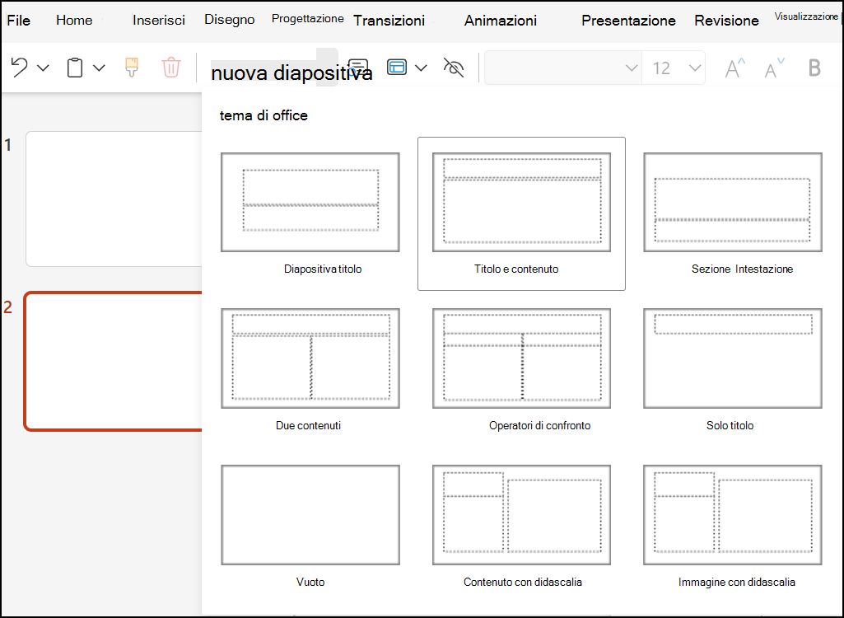Click the Delete trash can icon

(x=170, y=68)
